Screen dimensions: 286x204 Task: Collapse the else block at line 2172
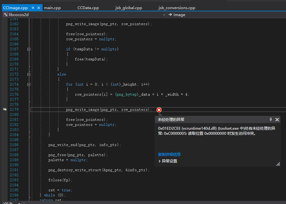click(x=29, y=74)
